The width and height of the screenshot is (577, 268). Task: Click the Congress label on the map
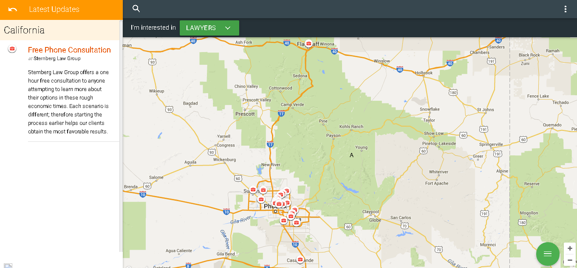226,145
